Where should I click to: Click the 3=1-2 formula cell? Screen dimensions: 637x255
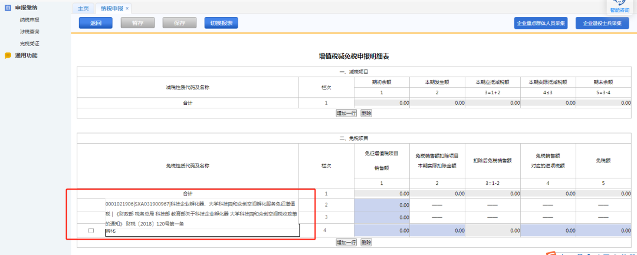[x=492, y=183]
